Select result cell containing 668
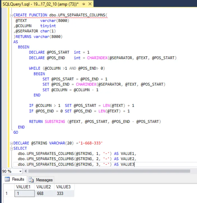 tap(44, 194)
